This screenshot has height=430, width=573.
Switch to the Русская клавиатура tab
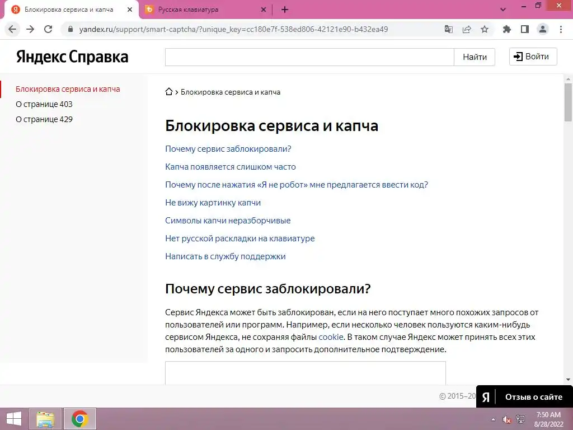[x=206, y=10]
